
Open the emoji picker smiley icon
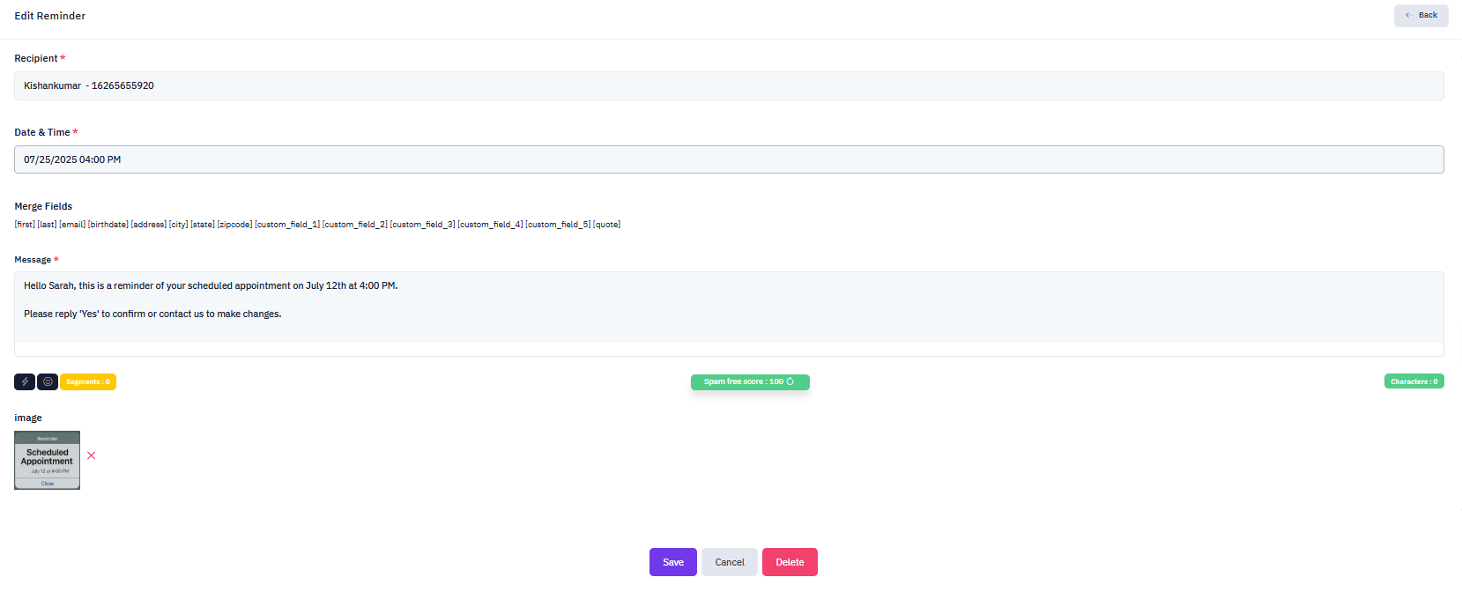pyautogui.click(x=48, y=381)
